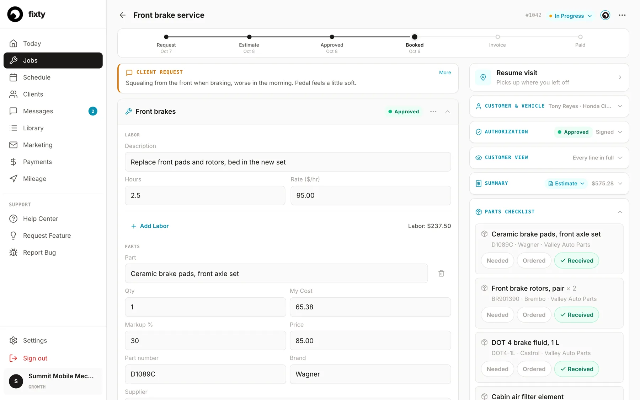This screenshot has width=640, height=400.
Task: Click package icon for Cabin air filter
Action: (x=484, y=396)
